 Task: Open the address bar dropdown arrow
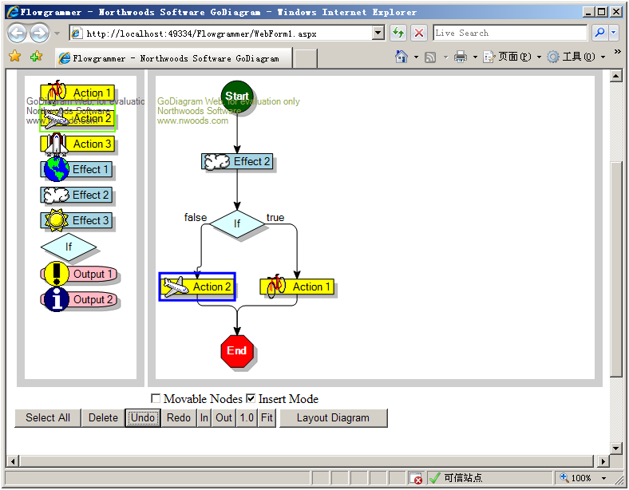[x=378, y=33]
